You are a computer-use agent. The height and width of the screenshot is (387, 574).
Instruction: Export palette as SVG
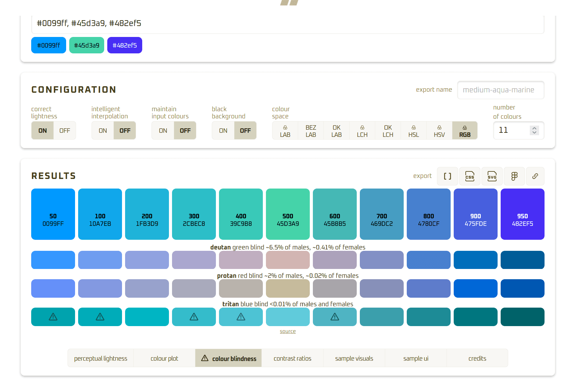492,176
